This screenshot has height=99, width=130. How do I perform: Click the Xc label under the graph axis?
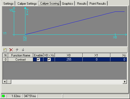point(25,37)
